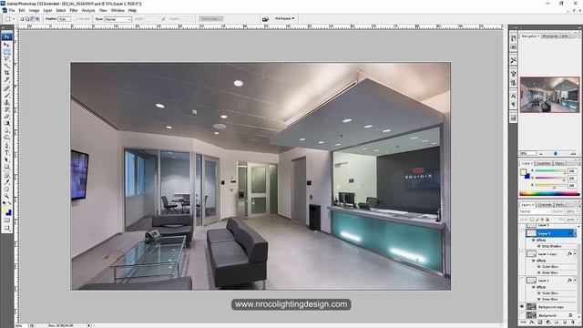Click Navigator zoom slider handle

pos(556,154)
